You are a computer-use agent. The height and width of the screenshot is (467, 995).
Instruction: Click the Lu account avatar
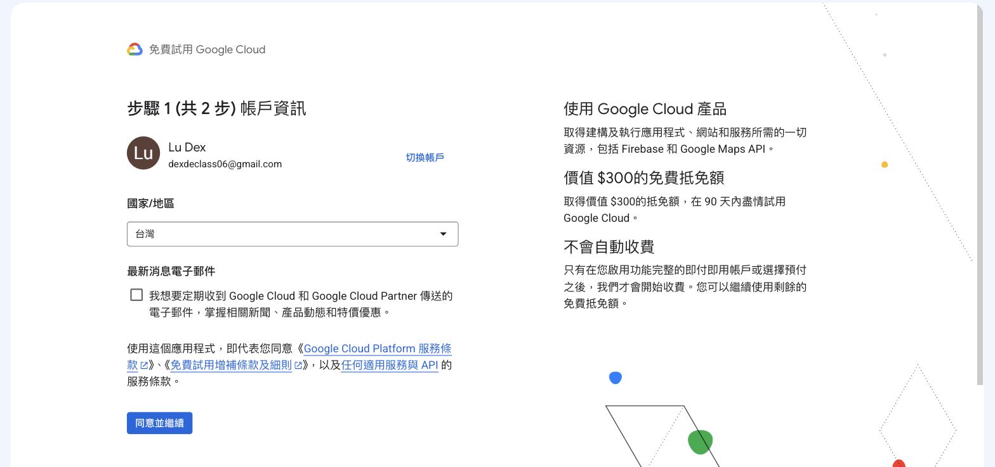(x=143, y=153)
